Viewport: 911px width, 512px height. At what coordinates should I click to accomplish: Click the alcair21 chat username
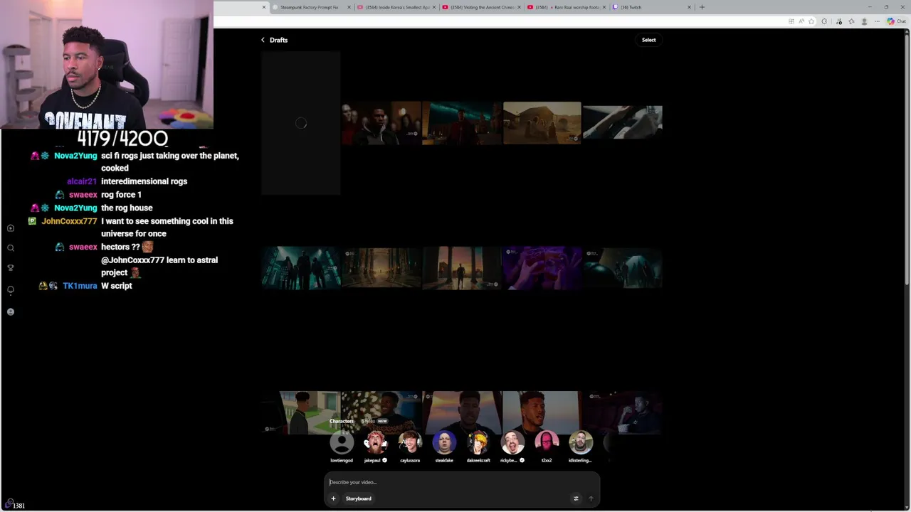[82, 181]
